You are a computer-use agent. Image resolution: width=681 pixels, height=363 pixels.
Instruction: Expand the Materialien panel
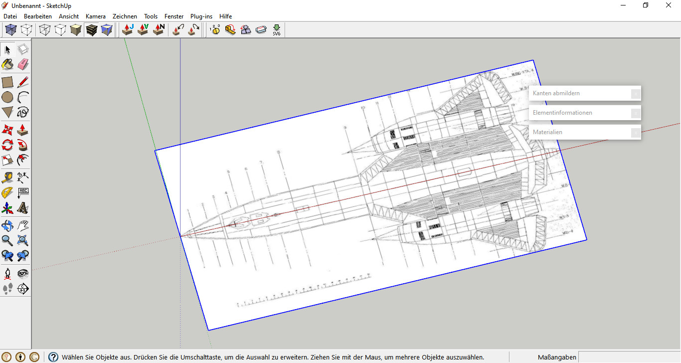585,132
